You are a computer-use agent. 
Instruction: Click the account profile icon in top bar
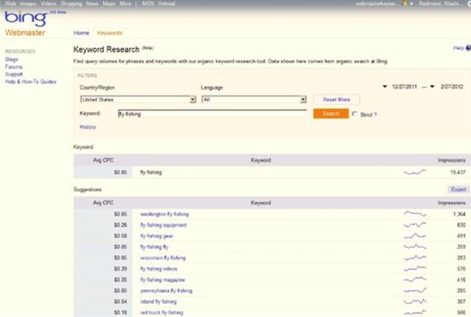point(405,4)
